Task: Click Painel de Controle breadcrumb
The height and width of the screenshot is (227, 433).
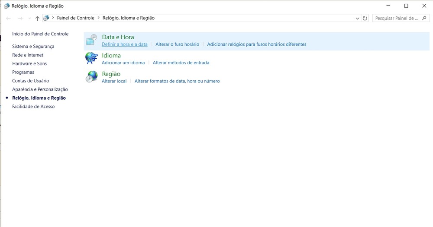Action: click(x=75, y=18)
